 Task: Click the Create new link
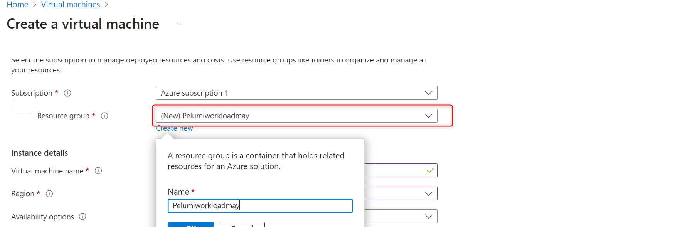point(174,128)
